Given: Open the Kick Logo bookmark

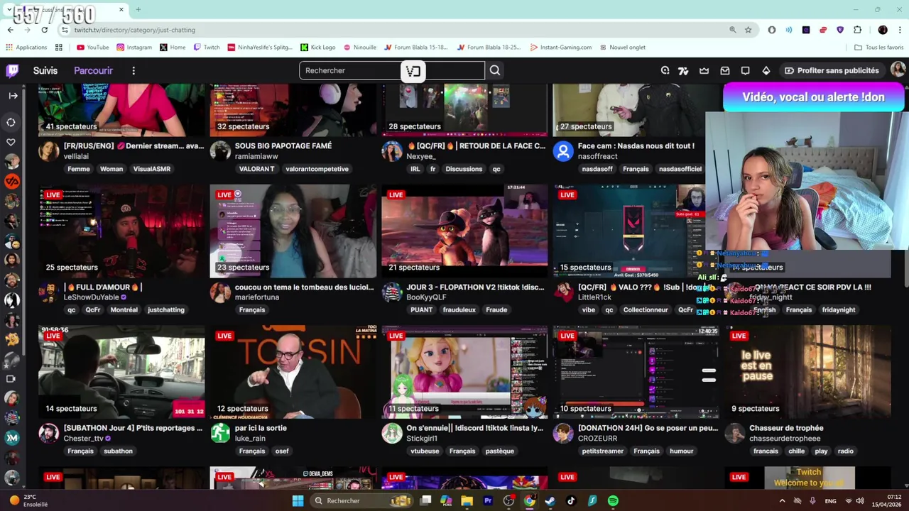Looking at the screenshot, I should tap(317, 48).
